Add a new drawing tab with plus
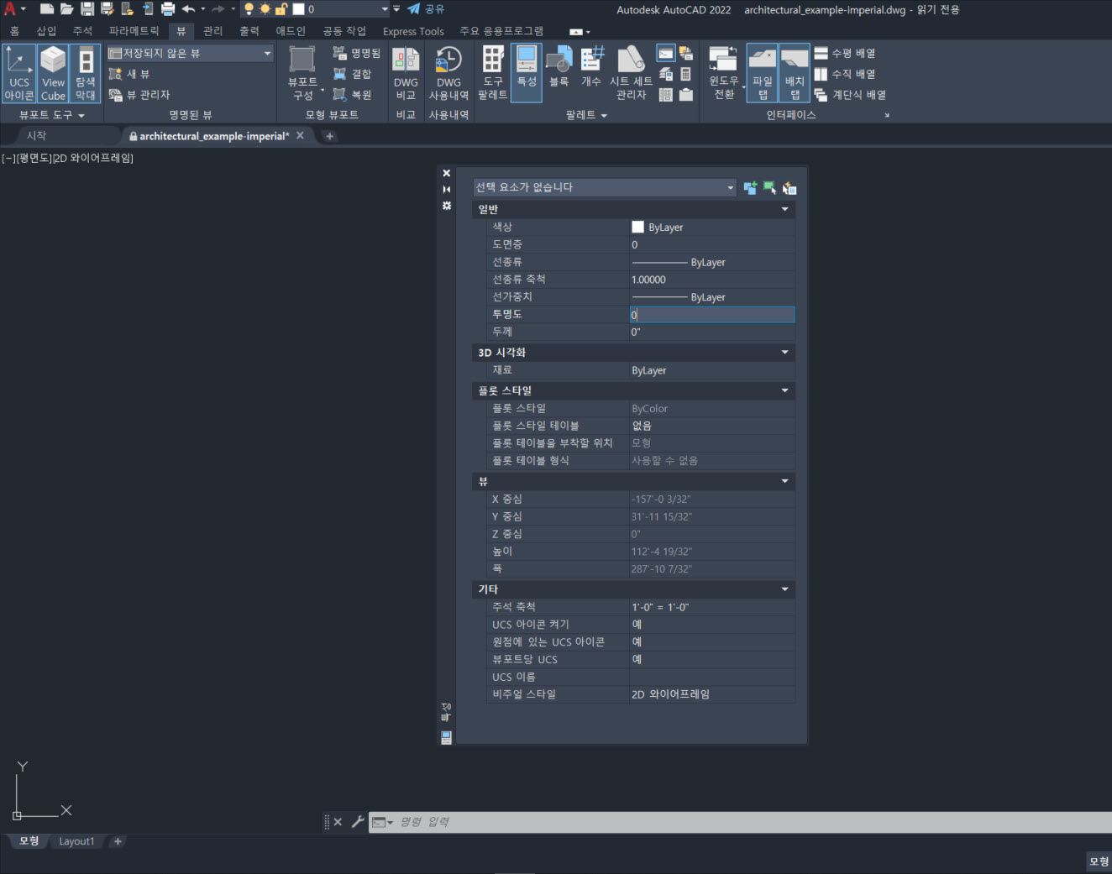Viewport: 1112px width, 874px height. (329, 136)
